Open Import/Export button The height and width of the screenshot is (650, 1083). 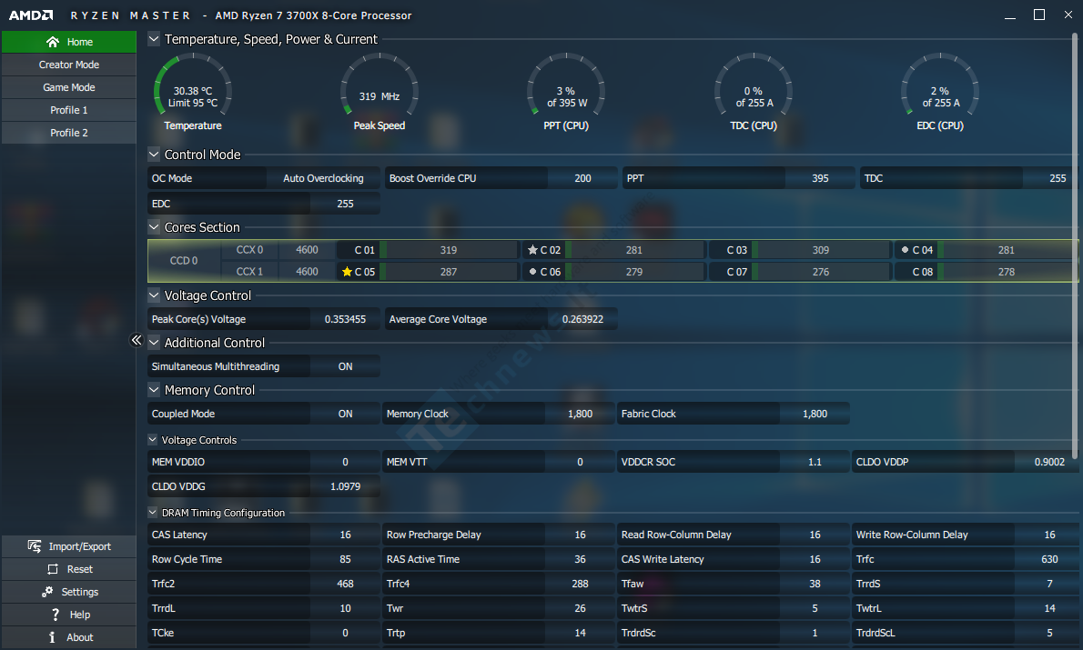69,546
